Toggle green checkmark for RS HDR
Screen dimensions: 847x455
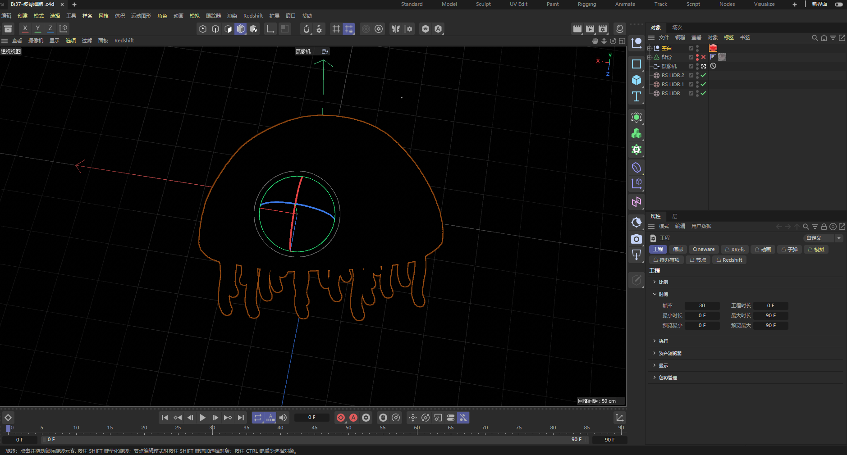704,93
